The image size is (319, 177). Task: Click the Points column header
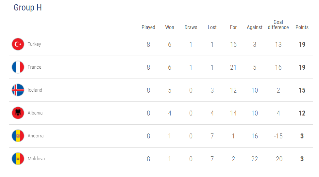[302, 27]
